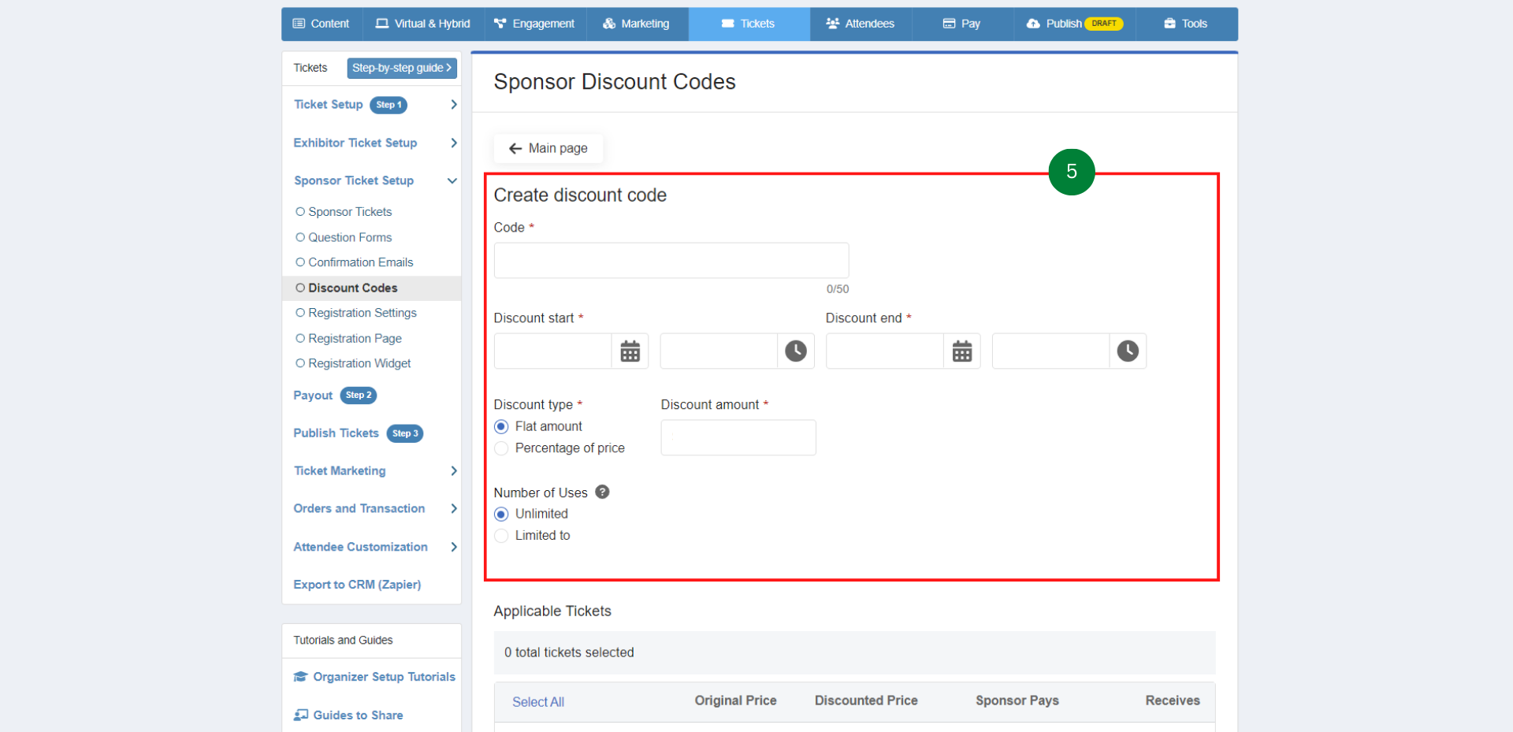Select the Flat amount radio option

501,426
